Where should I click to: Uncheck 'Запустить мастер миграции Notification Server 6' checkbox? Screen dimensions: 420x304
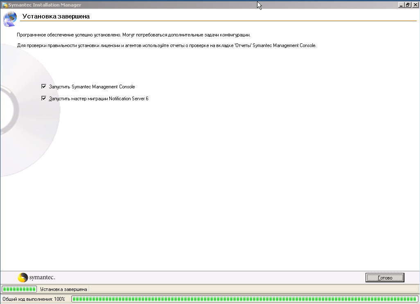pyautogui.click(x=44, y=98)
